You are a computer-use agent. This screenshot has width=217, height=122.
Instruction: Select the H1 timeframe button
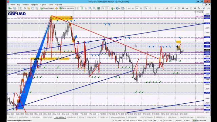click(x=133, y=8)
